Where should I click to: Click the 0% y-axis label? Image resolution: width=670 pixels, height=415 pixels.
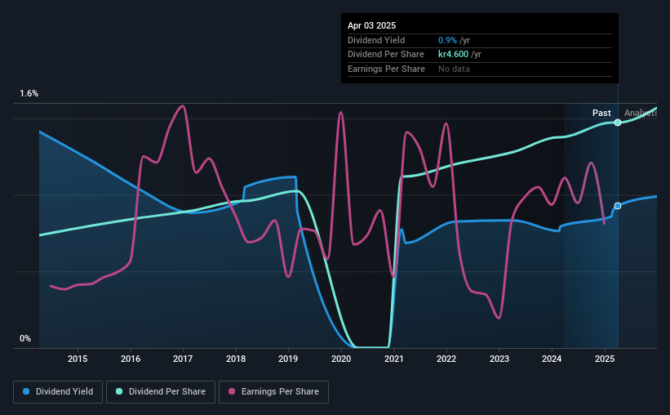[25, 338]
